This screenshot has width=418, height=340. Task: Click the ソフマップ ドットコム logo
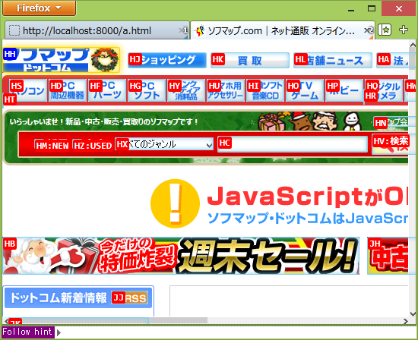click(x=62, y=60)
